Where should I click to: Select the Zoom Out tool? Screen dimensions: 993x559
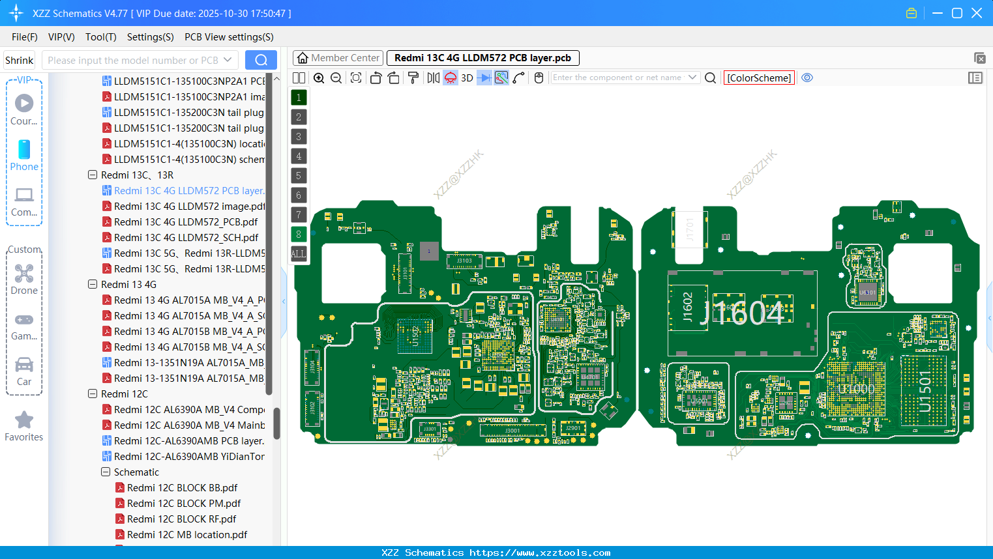click(x=336, y=78)
